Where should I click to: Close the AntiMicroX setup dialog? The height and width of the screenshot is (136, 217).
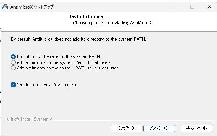210,7
